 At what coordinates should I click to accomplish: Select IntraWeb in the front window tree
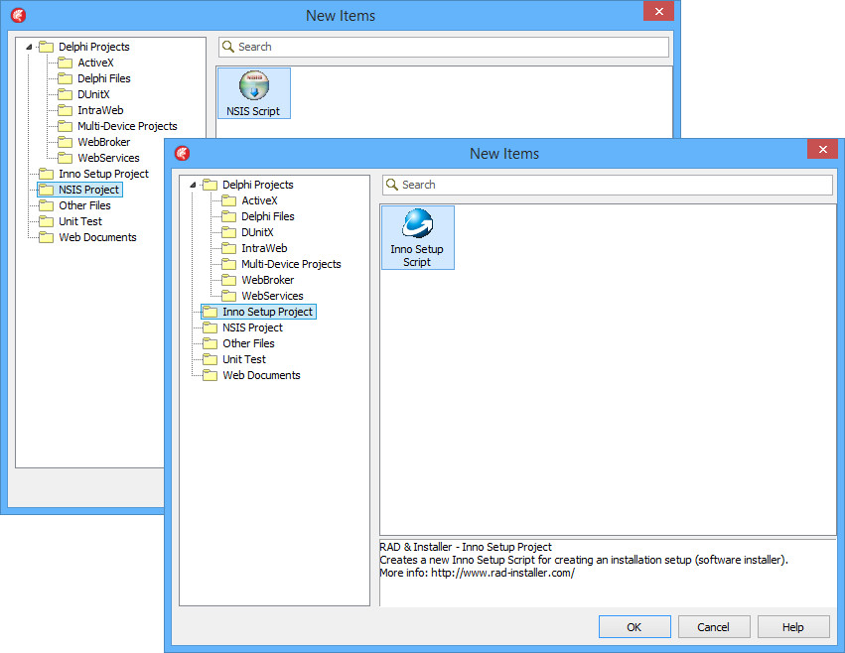264,248
